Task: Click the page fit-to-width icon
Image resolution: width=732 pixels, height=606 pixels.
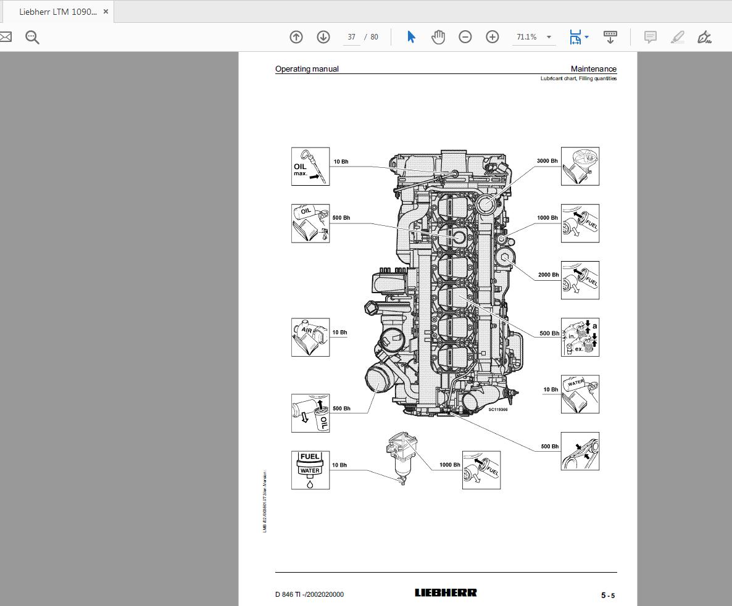Action: pos(574,37)
